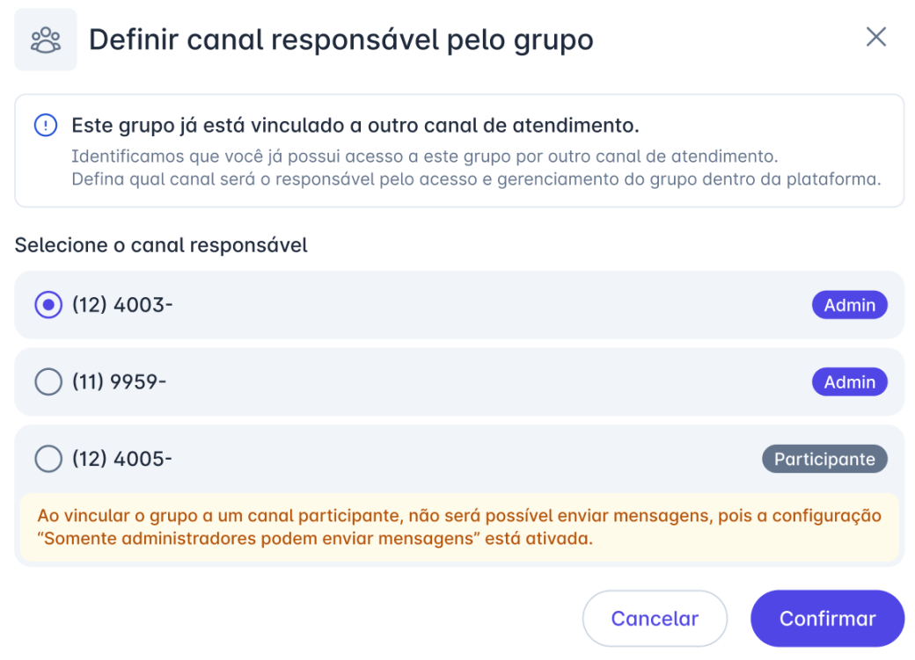
Task: Cancel the channel assignment
Action: 655,618
